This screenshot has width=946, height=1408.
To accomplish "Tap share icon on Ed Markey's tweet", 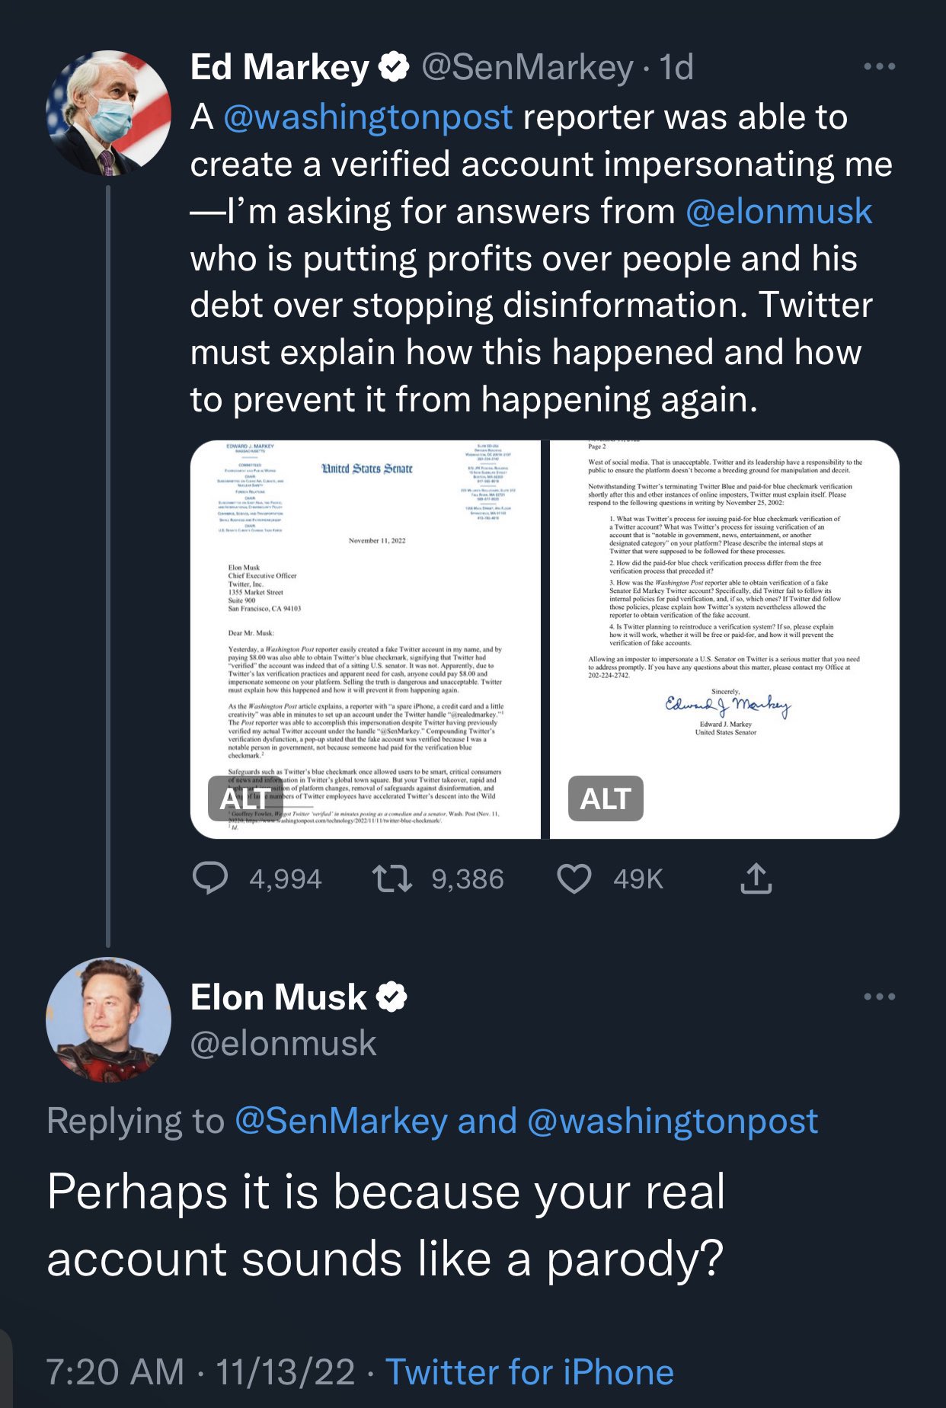I will pos(756,878).
